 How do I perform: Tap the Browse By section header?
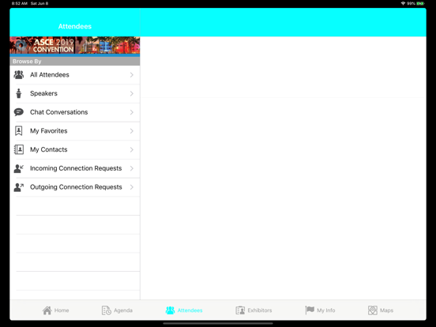pyautogui.click(x=75, y=61)
